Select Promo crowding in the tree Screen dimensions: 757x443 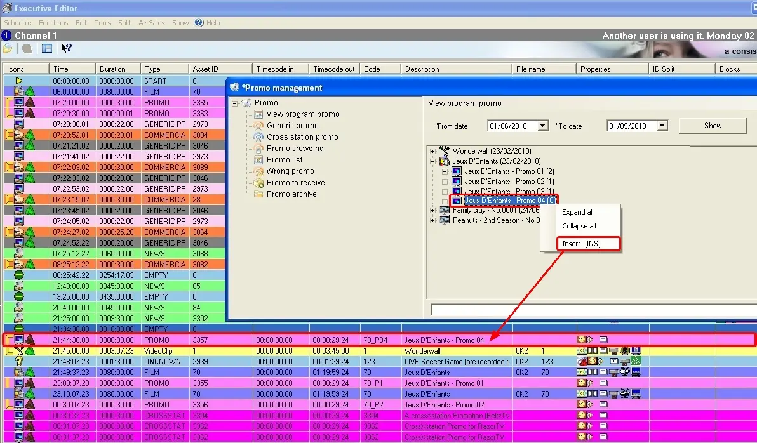[x=295, y=149]
